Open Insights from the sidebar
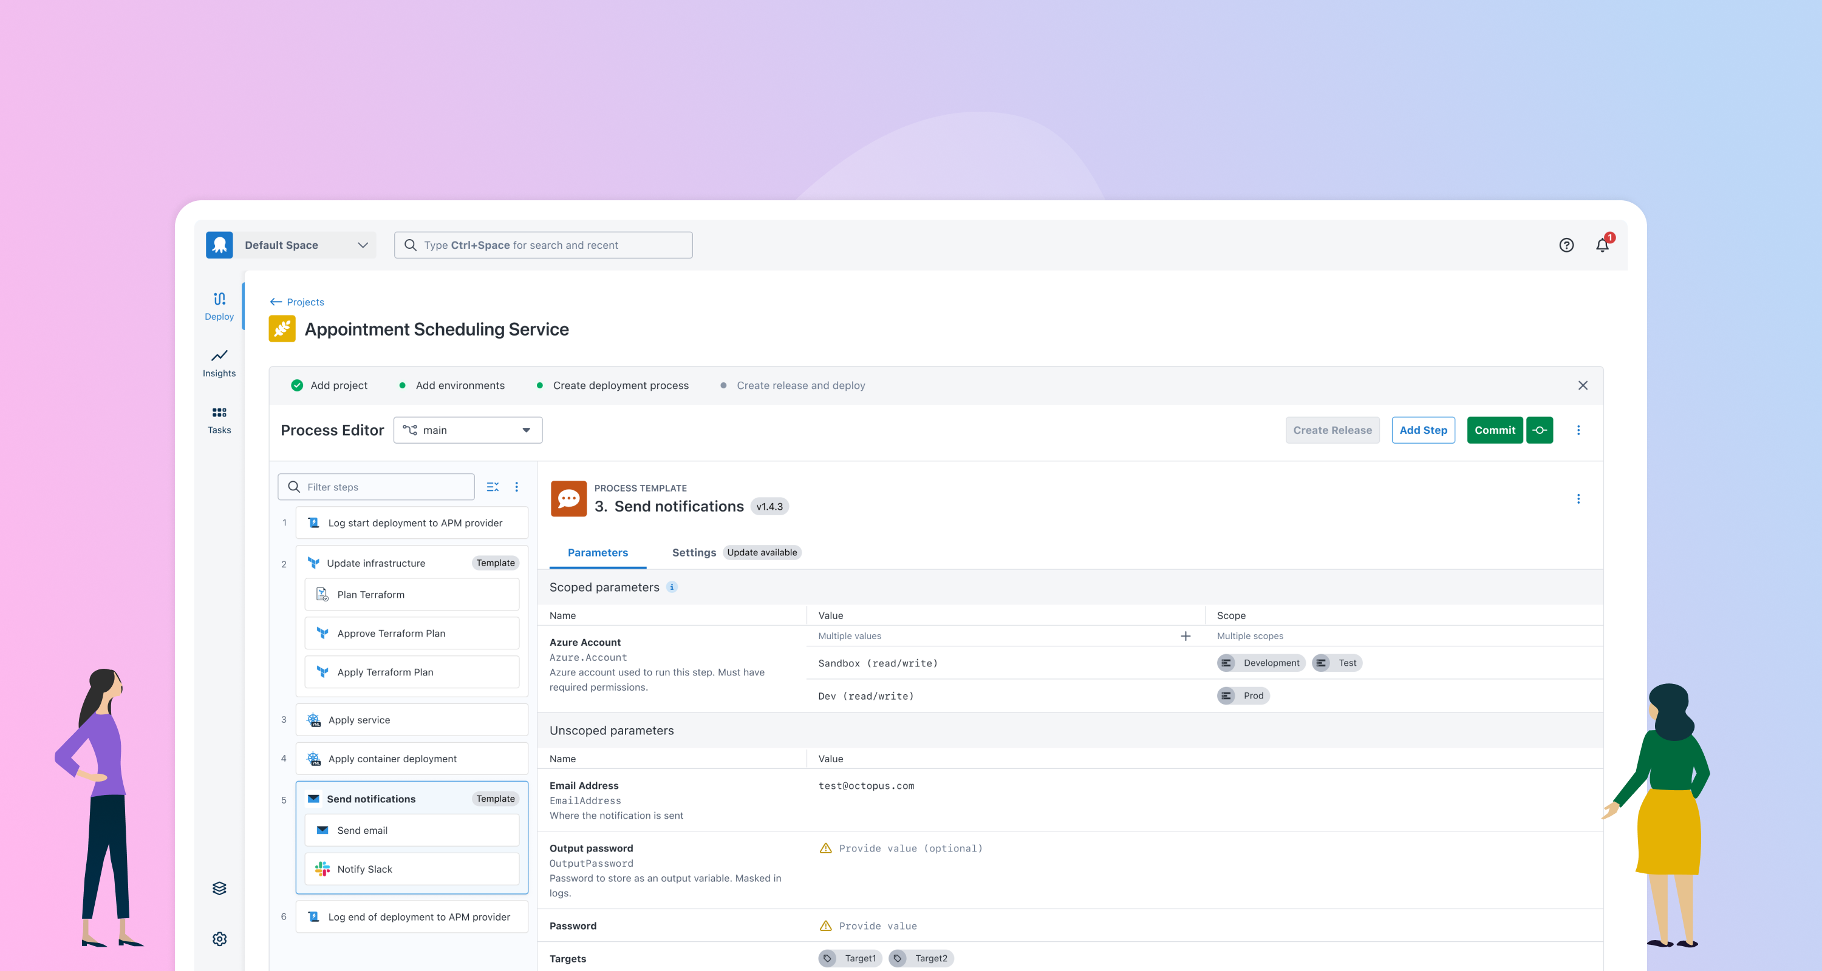 (219, 362)
